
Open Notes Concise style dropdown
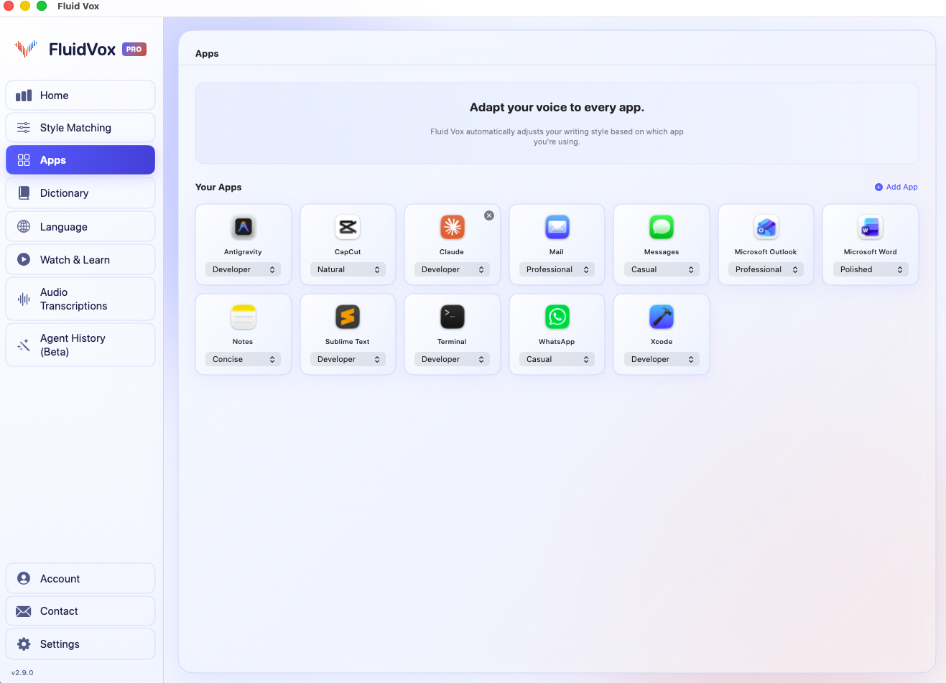[243, 359]
